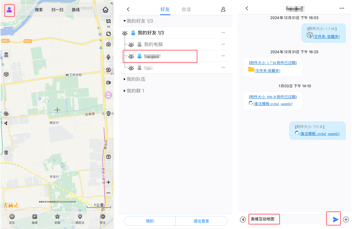Tap the trash delete icon
Viewport: 352px width, 229px height.
[x=6, y=152]
